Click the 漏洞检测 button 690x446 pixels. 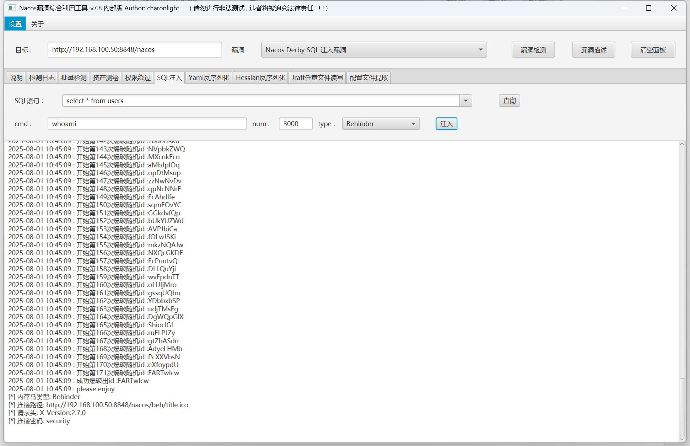533,50
